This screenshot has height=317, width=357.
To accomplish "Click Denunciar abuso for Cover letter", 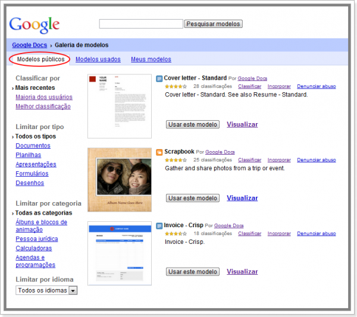I will pos(317,86).
